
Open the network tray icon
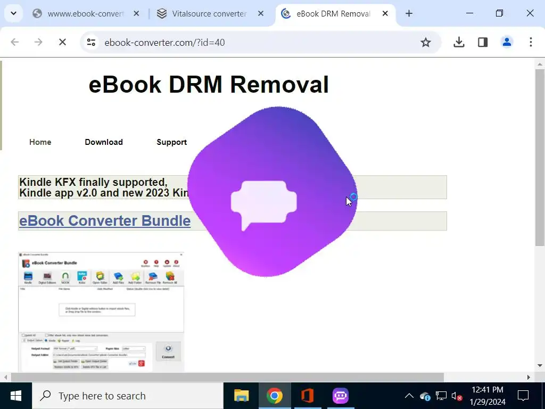[x=441, y=396]
